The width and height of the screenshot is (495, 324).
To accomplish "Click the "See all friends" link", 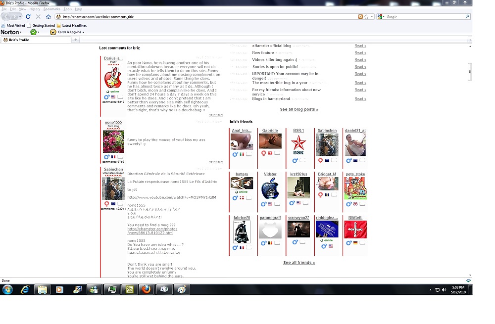I will [x=299, y=263].
